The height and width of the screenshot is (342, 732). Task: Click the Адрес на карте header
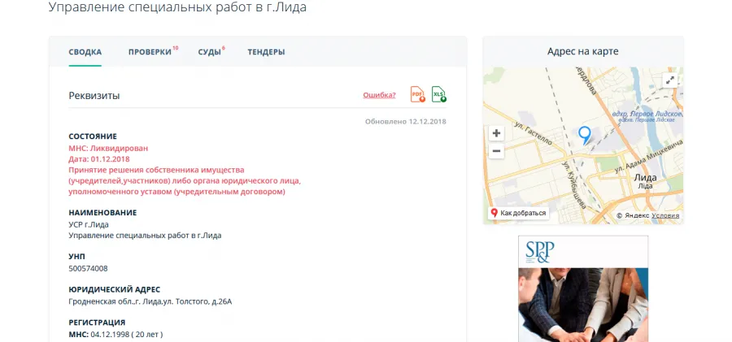pyautogui.click(x=583, y=51)
